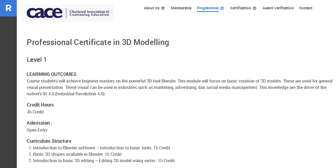Expand the Certification dropdown menu

241,8
